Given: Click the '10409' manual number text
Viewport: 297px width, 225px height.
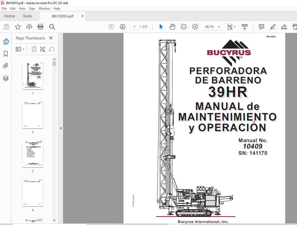Looking at the screenshot, I should (253, 146).
